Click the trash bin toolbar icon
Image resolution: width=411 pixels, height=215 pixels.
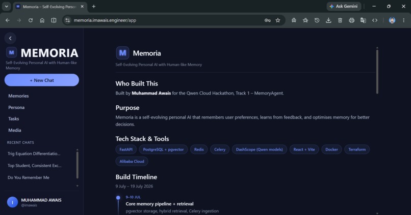(340, 20)
